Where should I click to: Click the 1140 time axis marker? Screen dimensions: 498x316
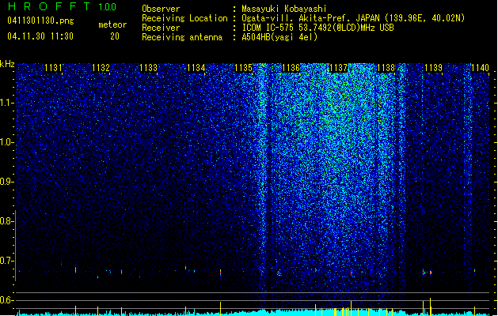(481, 68)
